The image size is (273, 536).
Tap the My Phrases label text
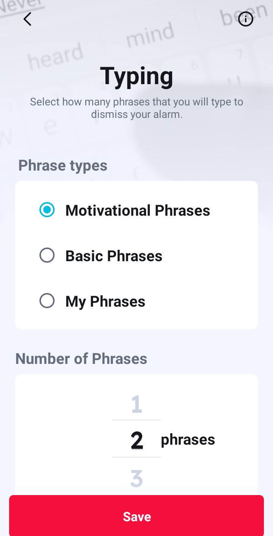pos(105,302)
